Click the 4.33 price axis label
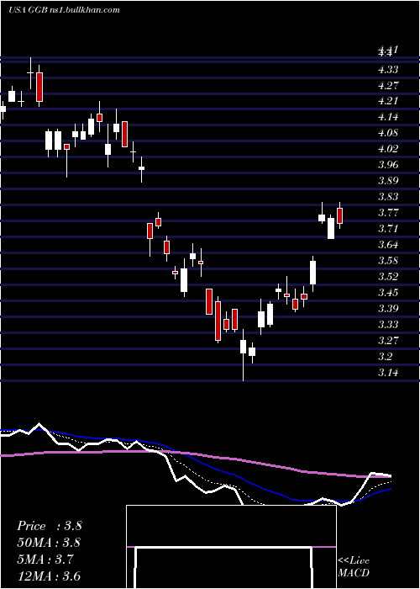The width and height of the screenshot is (420, 589). click(388, 70)
